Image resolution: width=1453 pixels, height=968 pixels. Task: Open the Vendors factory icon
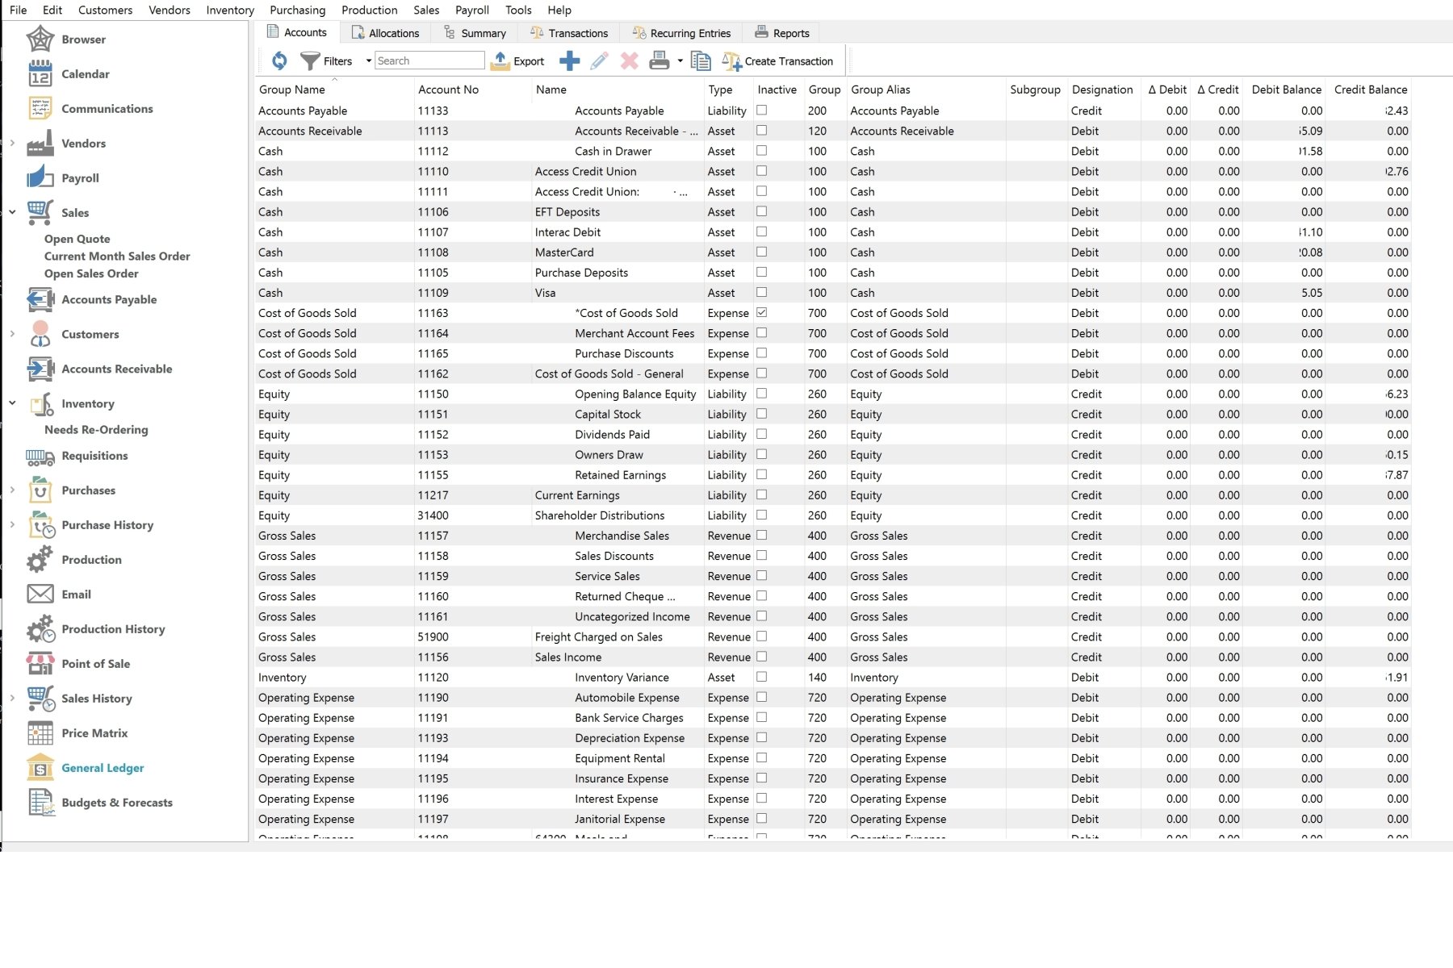click(x=40, y=143)
